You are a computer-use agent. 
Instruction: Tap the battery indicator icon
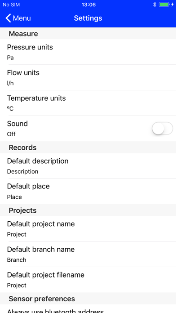164,4
